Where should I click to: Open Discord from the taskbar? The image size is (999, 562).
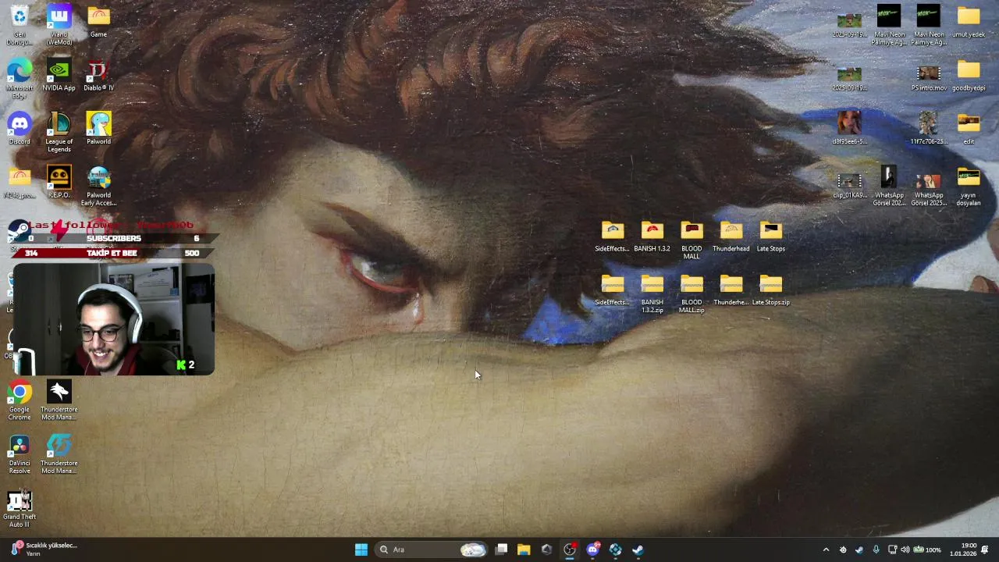tap(592, 550)
